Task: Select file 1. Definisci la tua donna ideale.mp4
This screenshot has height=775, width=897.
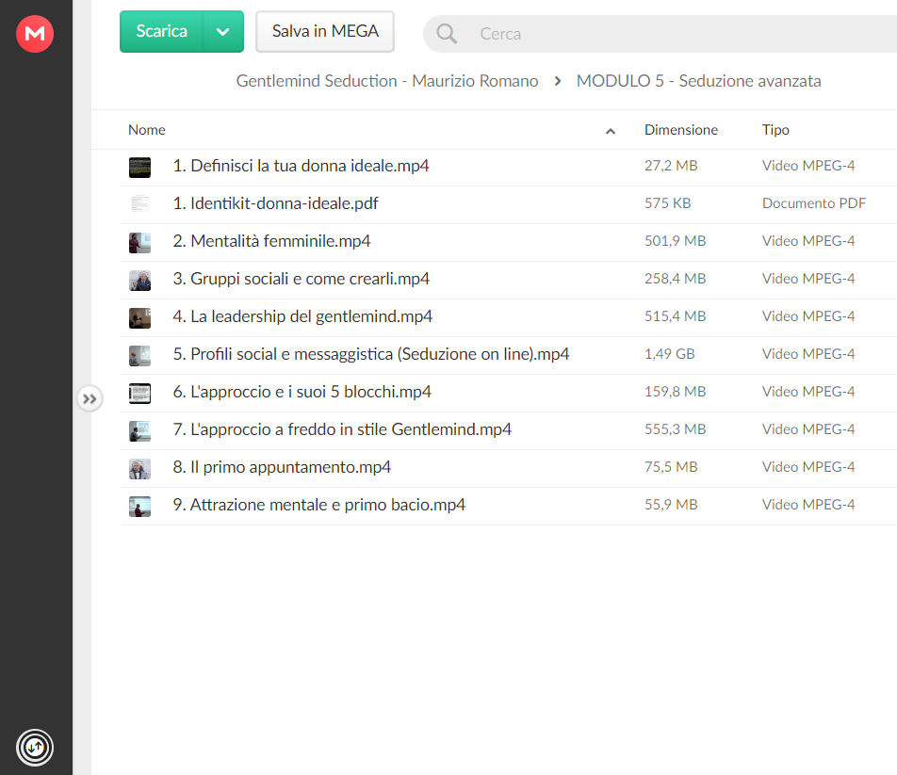Action: click(x=301, y=166)
